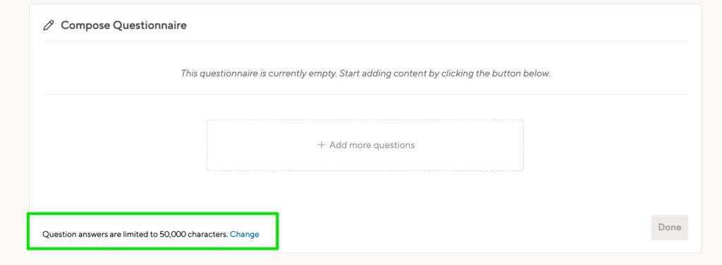Open the Change link for character limit
The height and width of the screenshot is (265, 722).
coord(245,234)
